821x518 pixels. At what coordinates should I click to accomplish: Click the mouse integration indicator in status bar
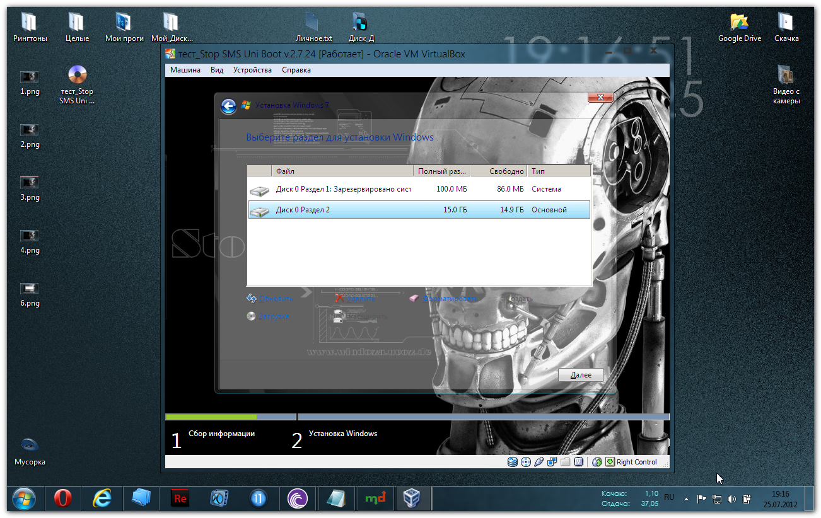click(597, 462)
